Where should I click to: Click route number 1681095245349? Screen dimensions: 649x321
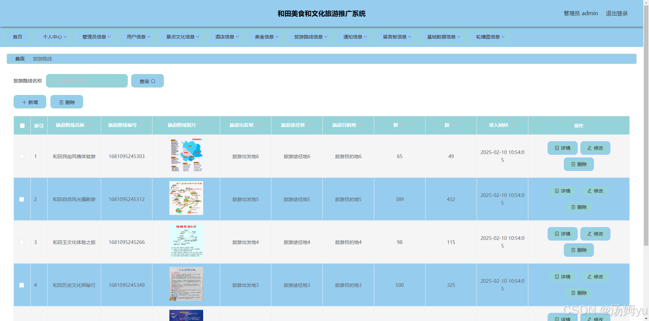[127, 285]
